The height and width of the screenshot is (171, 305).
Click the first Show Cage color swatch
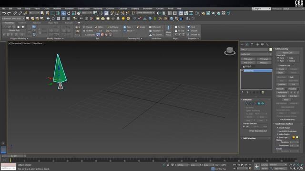tap(294, 137)
